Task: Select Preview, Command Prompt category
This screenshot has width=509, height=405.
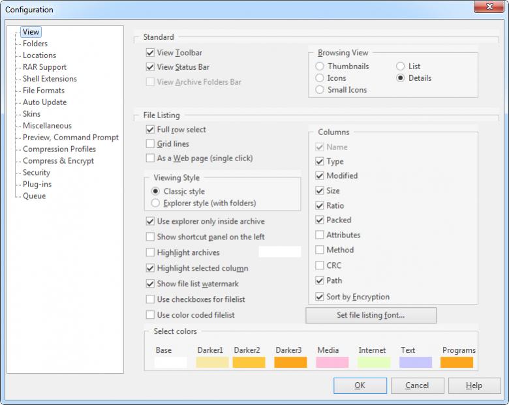Action: point(70,137)
